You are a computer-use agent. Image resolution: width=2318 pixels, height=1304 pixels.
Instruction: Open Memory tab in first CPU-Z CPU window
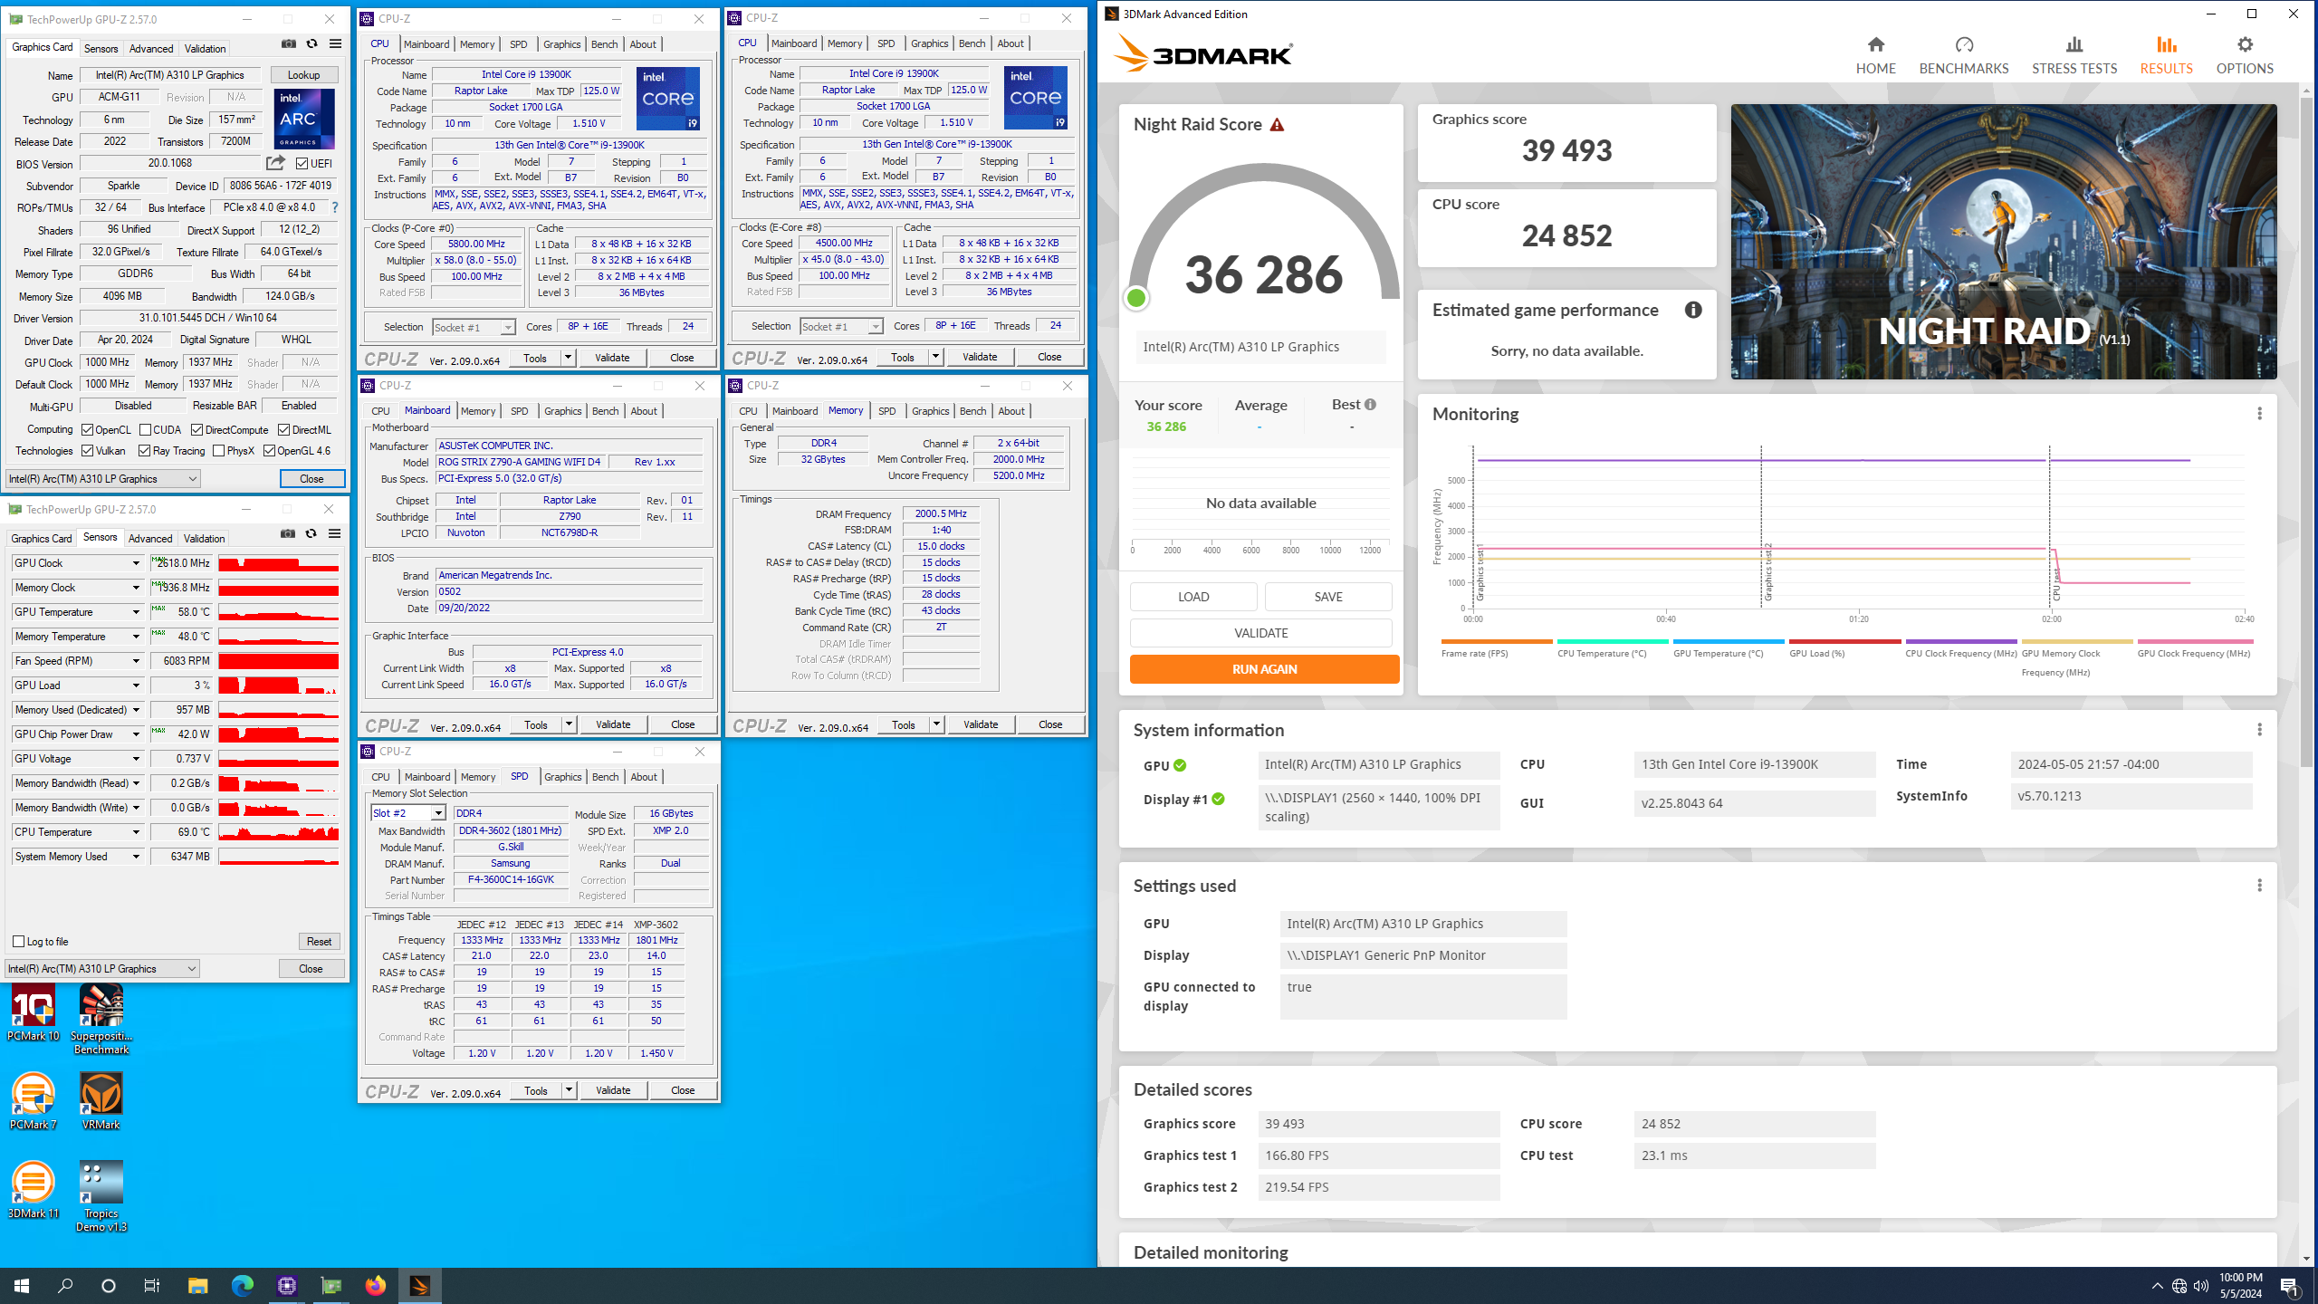point(477,44)
